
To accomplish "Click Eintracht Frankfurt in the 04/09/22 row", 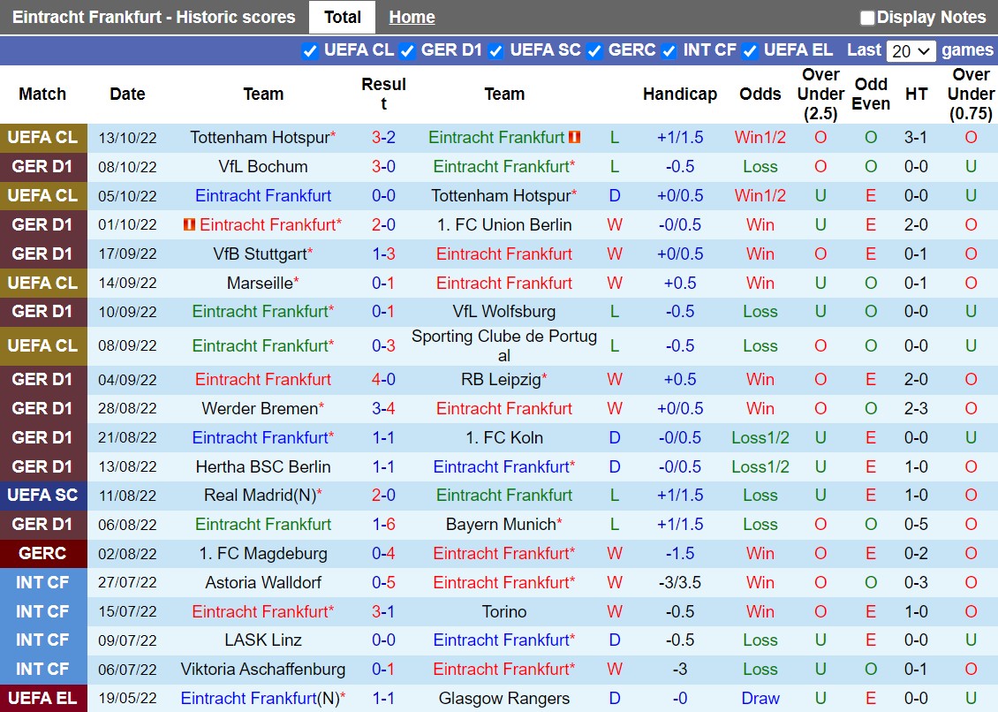I will tap(263, 380).
